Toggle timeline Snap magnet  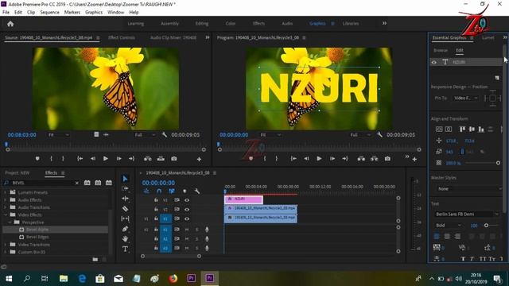click(x=159, y=191)
